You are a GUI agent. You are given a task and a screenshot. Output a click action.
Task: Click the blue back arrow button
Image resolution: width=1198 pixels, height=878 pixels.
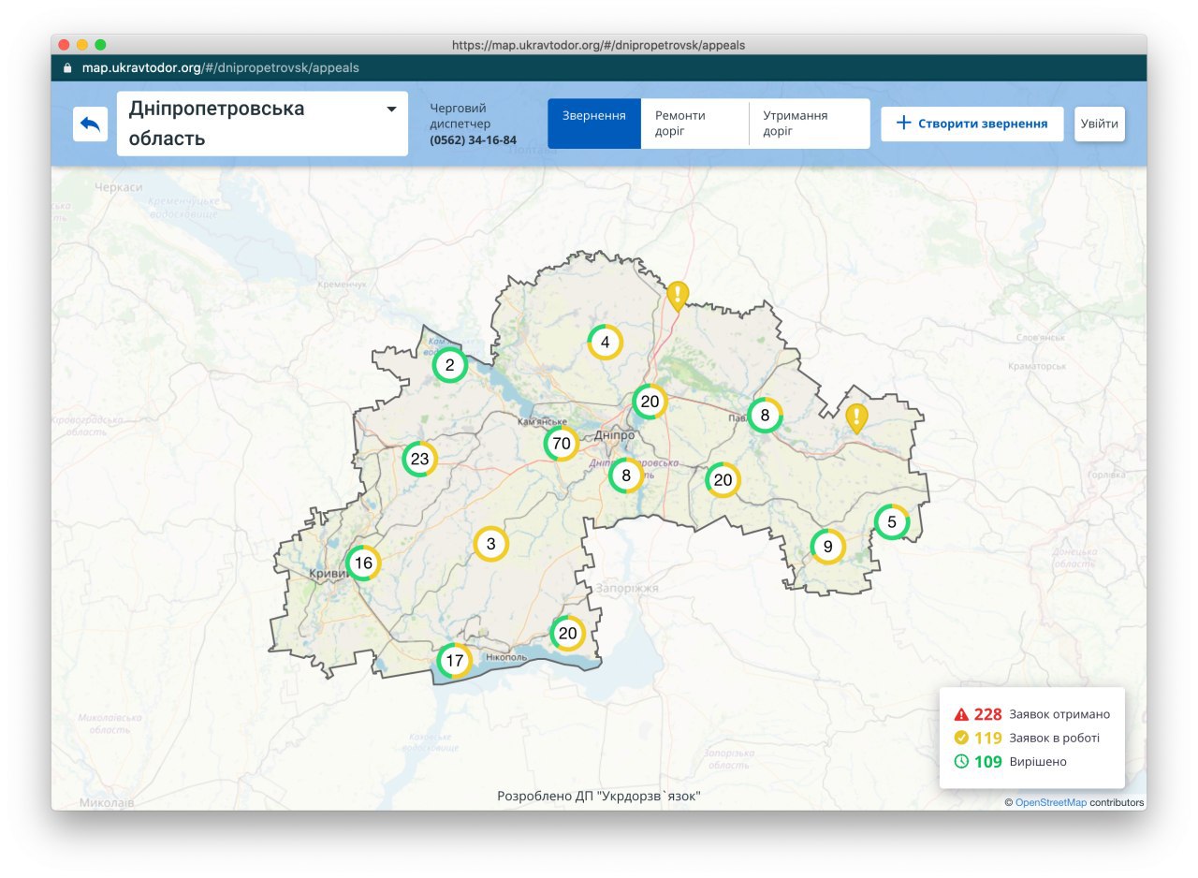pyautogui.click(x=90, y=124)
